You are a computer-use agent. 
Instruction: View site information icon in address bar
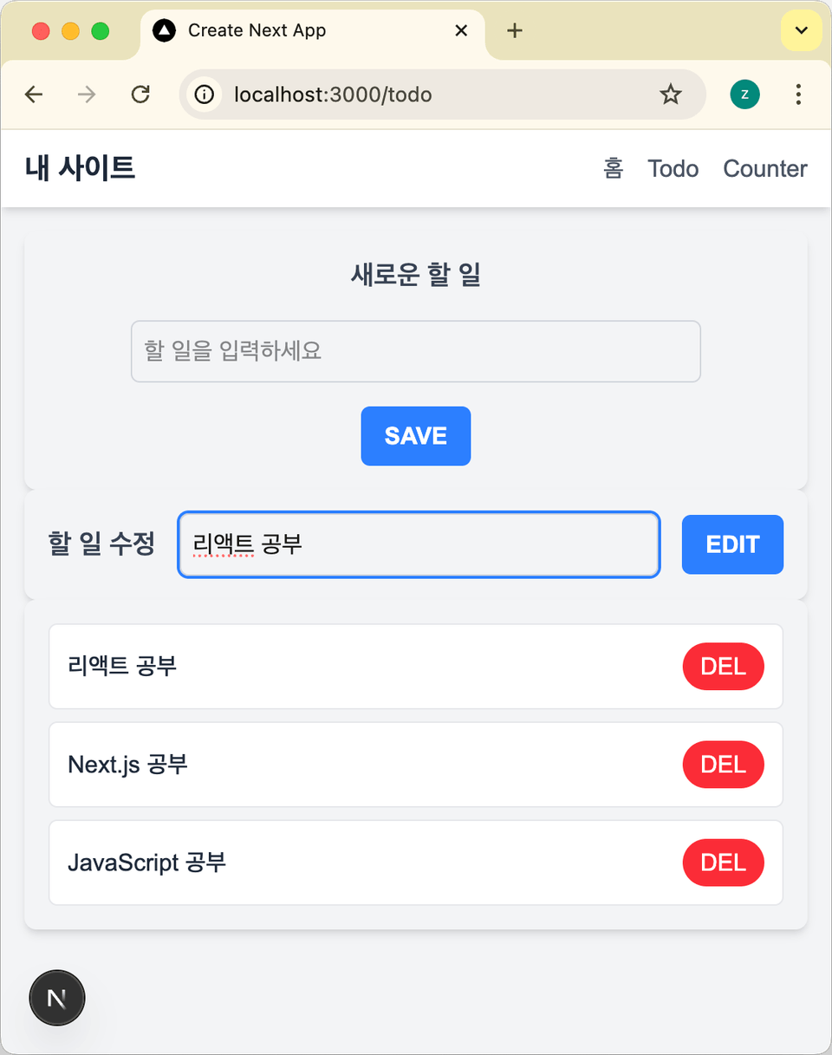(x=205, y=94)
